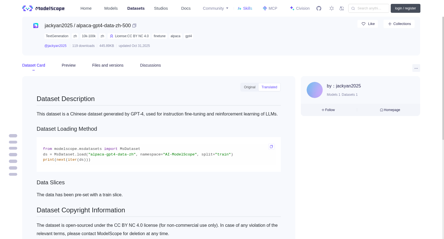The image size is (444, 239).
Task: Switch description to Original language
Action: pos(250,87)
